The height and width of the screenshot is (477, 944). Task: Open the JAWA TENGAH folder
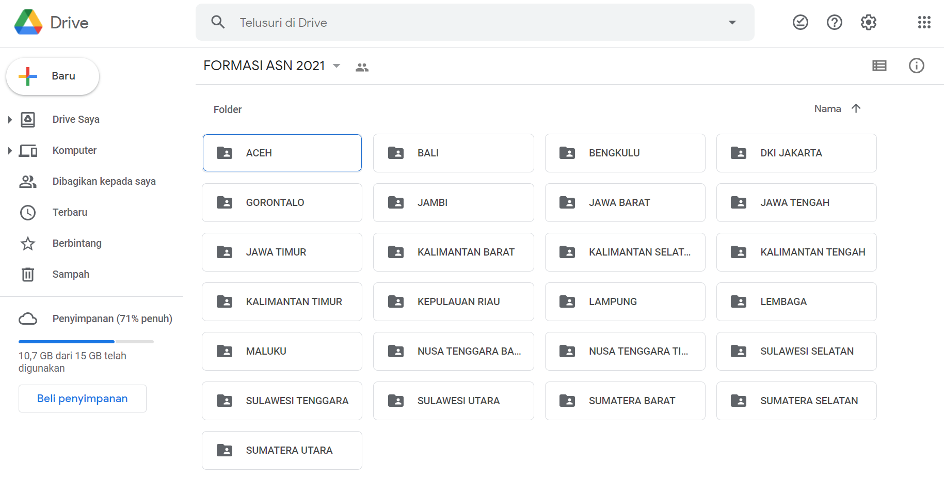796,202
